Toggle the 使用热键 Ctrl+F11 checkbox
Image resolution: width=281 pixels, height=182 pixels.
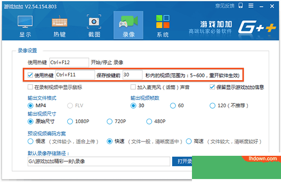(x=30, y=75)
